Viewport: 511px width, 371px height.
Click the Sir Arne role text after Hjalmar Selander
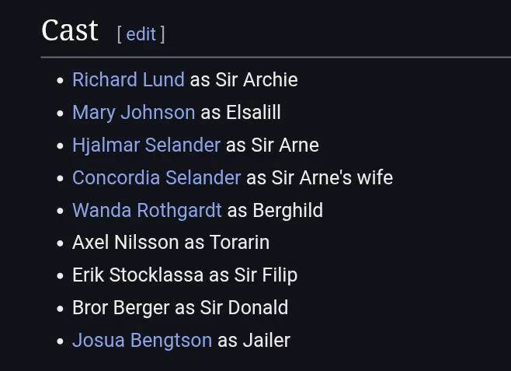285,145
